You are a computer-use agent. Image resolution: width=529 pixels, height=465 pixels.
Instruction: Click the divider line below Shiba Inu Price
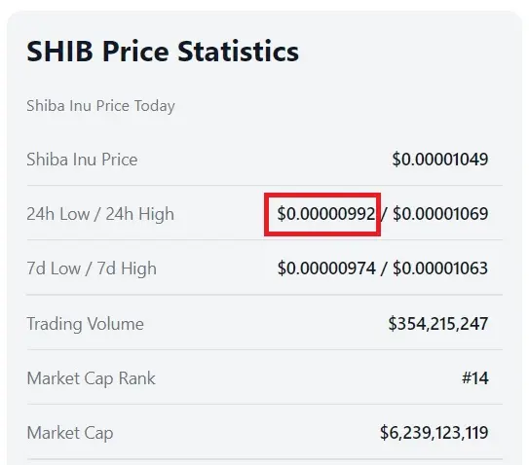click(265, 185)
